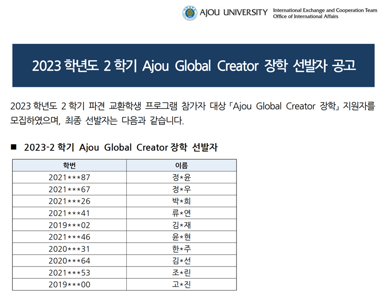388x304 pixels.
Task: Select 'International Exchange and Cooperation Team' text
Action: tap(325, 11)
